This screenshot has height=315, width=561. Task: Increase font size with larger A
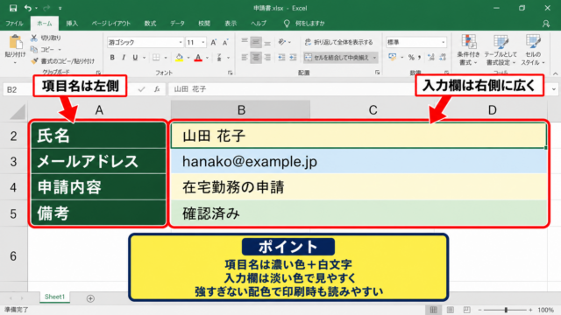(214, 43)
